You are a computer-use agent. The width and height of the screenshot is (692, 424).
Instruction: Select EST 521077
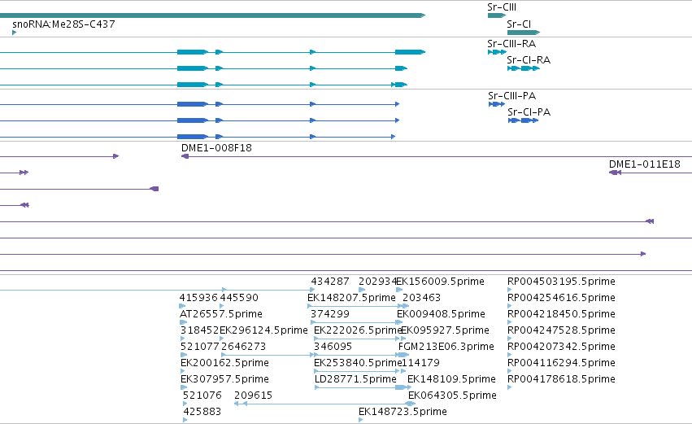(199, 347)
